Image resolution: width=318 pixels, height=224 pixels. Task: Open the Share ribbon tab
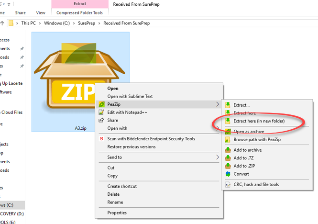click(x=20, y=13)
